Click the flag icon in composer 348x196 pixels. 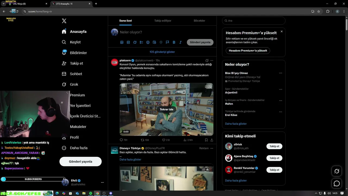point(167,42)
